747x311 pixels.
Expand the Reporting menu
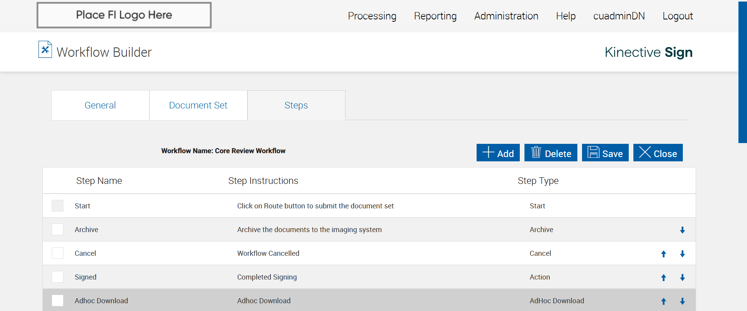click(435, 16)
